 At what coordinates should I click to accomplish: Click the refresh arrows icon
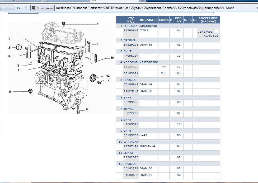pos(19,8)
